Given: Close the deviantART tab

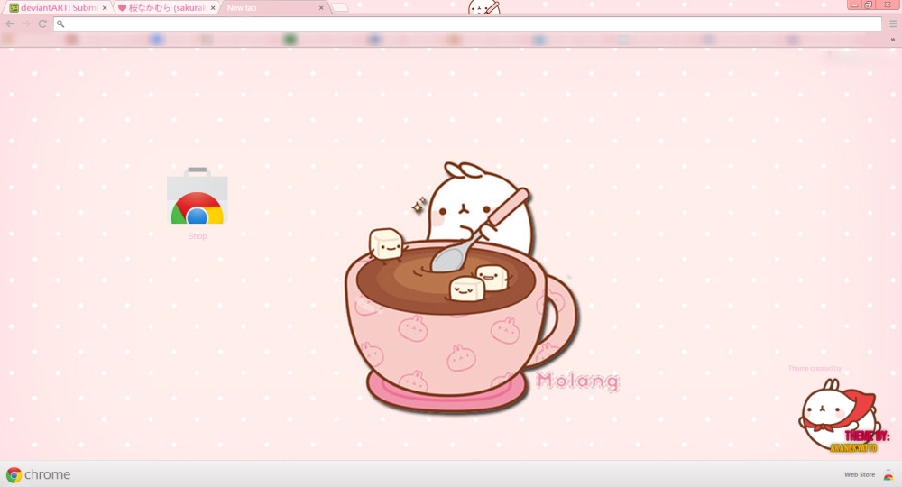Looking at the screenshot, I should pos(105,8).
